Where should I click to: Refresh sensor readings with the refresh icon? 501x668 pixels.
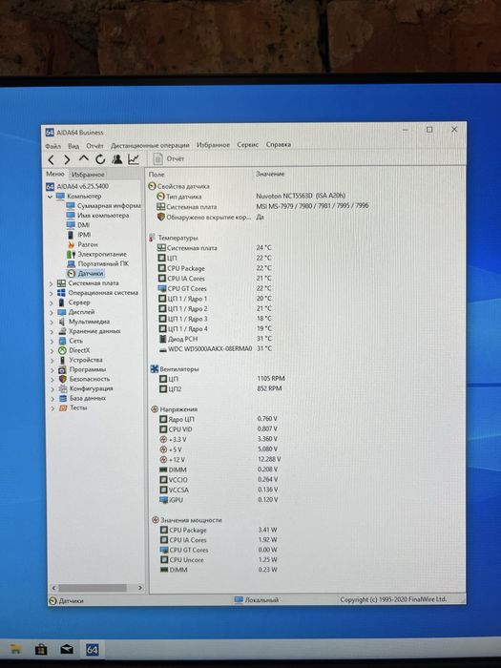(x=100, y=159)
